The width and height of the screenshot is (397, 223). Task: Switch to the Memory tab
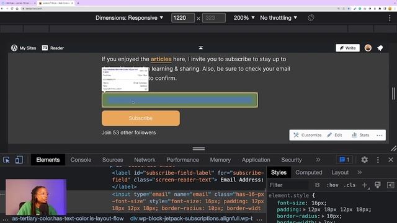(x=220, y=160)
